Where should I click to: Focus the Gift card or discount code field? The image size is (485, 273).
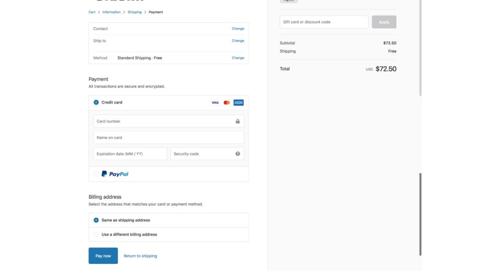(324, 22)
